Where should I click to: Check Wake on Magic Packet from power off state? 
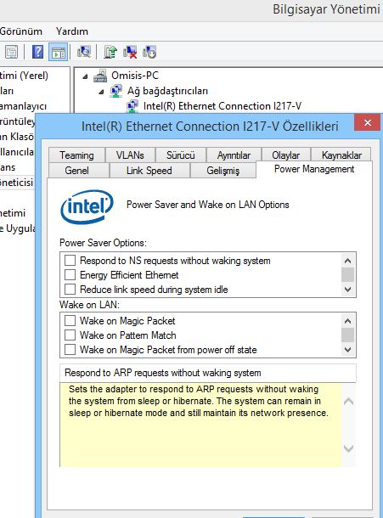[70, 350]
